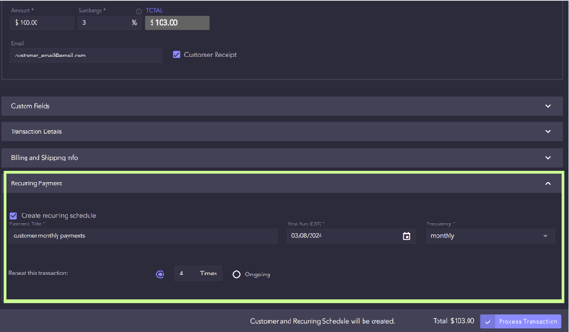Edit the Surcharge percentage field
Viewport: 569px width, 332px height.
point(110,23)
